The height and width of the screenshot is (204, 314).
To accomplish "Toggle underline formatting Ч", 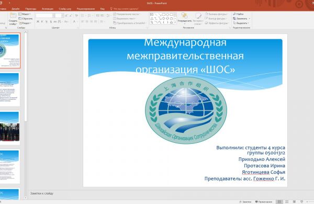I will click(47, 21).
